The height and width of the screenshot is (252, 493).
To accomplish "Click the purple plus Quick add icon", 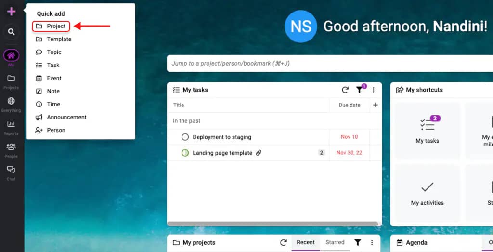I will pyautogui.click(x=12, y=12).
